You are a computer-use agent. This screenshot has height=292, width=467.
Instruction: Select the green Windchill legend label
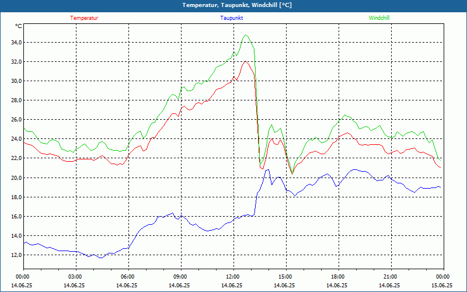point(379,18)
